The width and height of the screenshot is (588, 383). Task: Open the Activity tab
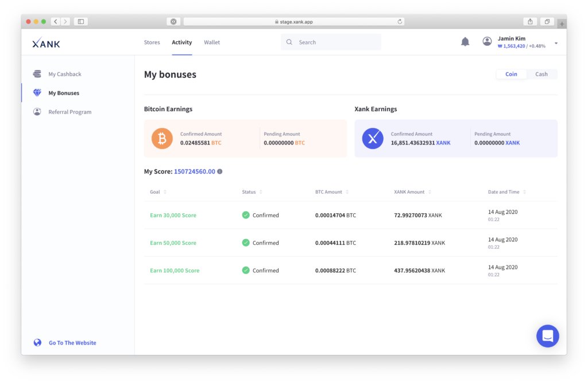point(182,42)
